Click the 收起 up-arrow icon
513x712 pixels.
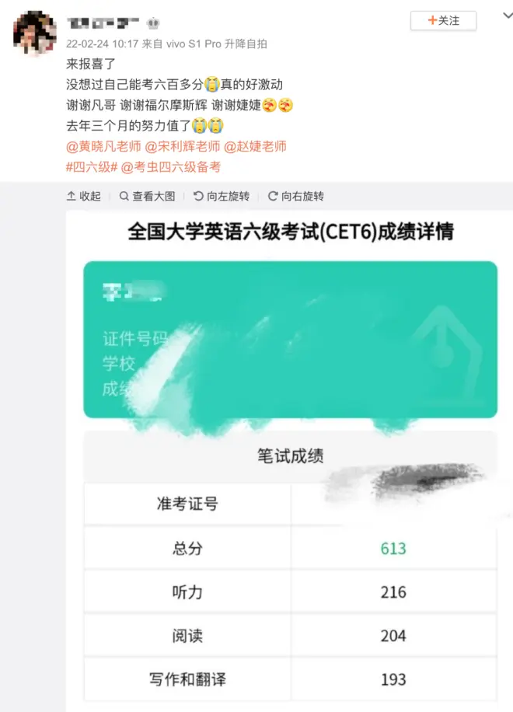[x=72, y=196]
